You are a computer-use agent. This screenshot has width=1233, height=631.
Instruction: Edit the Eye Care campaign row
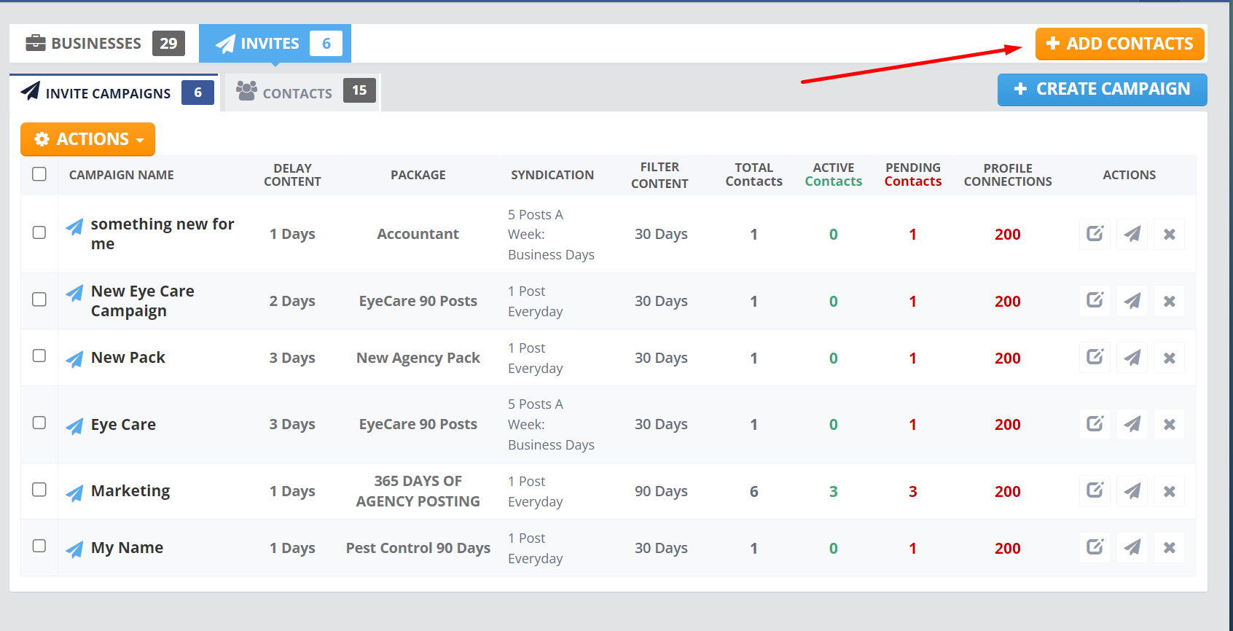click(x=1095, y=424)
